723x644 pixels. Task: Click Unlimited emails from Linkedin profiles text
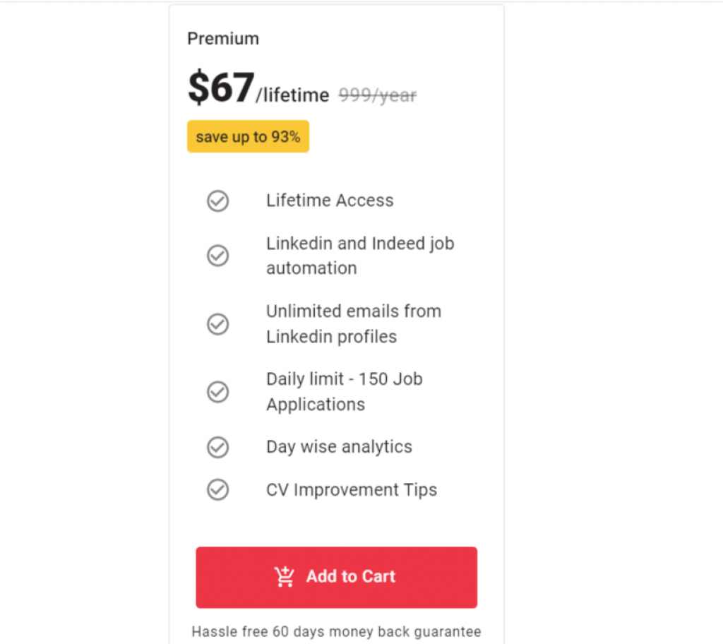pos(354,324)
